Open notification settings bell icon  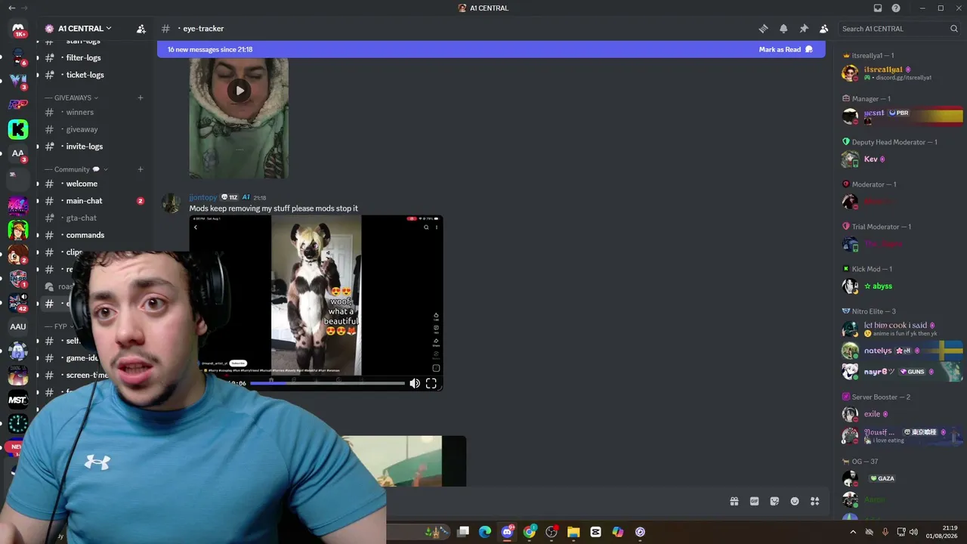click(783, 29)
